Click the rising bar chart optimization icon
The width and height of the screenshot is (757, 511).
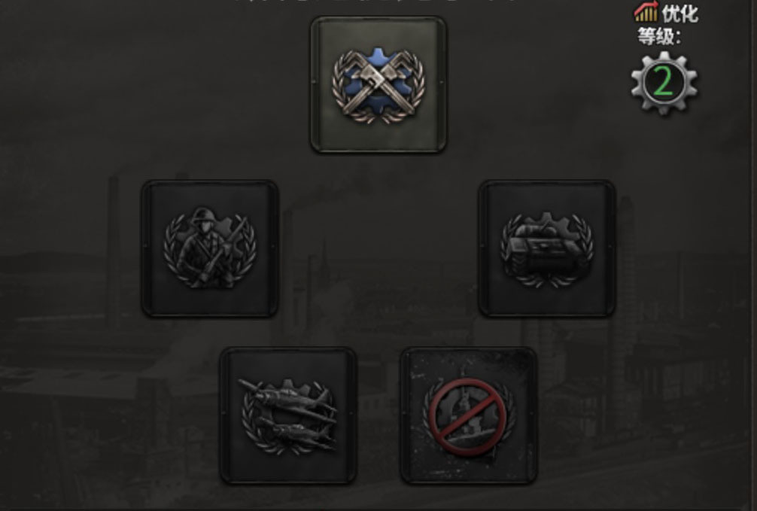(646, 11)
